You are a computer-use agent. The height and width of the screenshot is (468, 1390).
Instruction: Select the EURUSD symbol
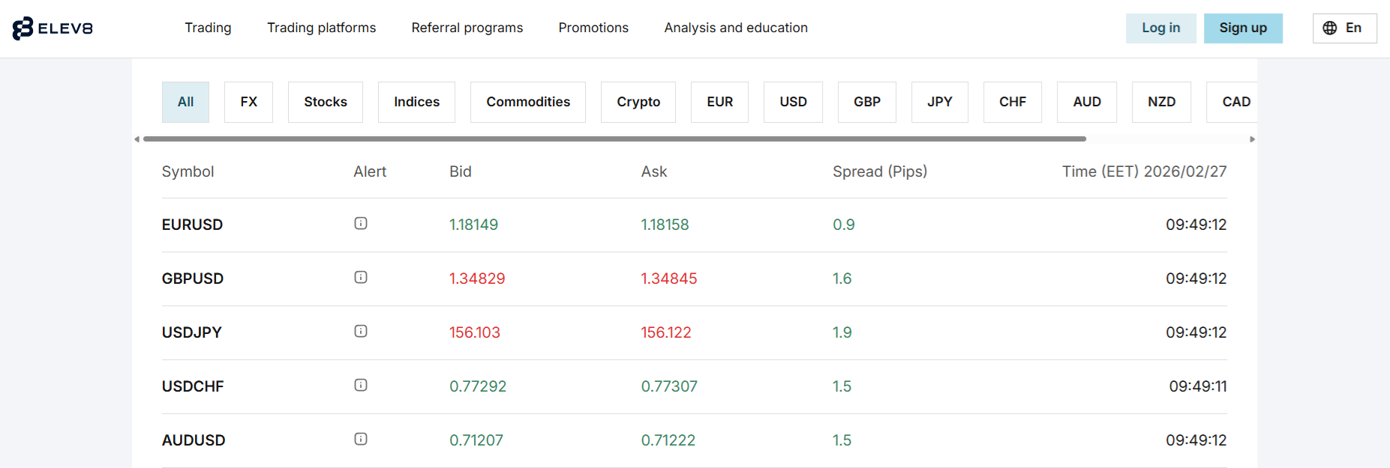(x=192, y=225)
